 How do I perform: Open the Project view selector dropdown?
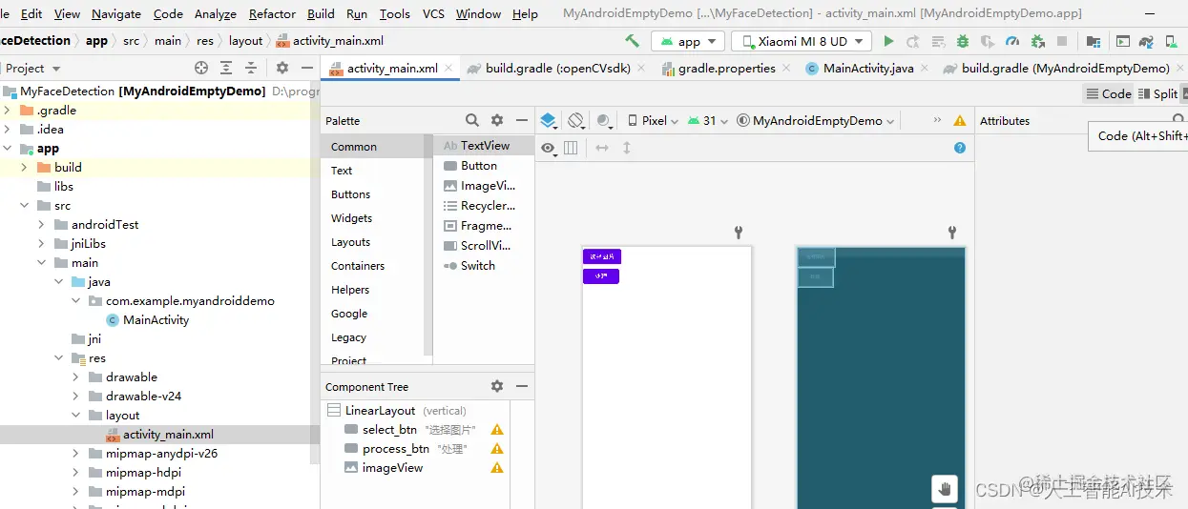click(32, 68)
